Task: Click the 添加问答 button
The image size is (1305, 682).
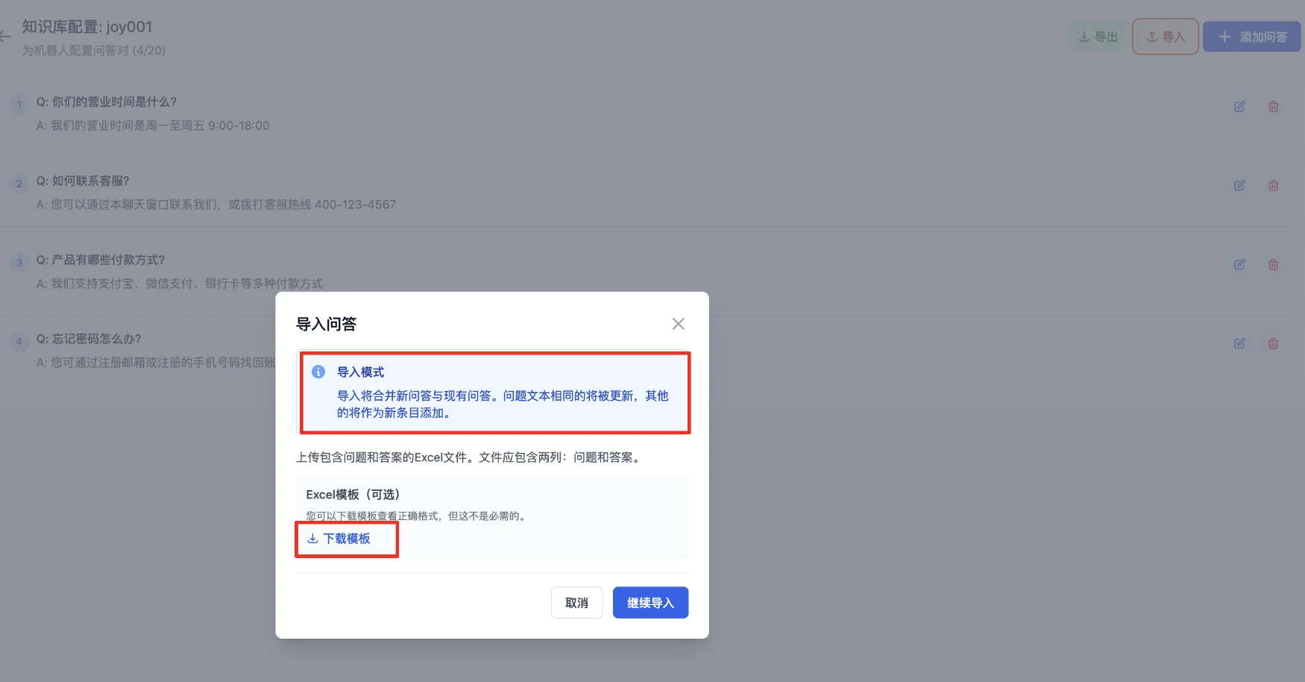Action: (x=1251, y=36)
